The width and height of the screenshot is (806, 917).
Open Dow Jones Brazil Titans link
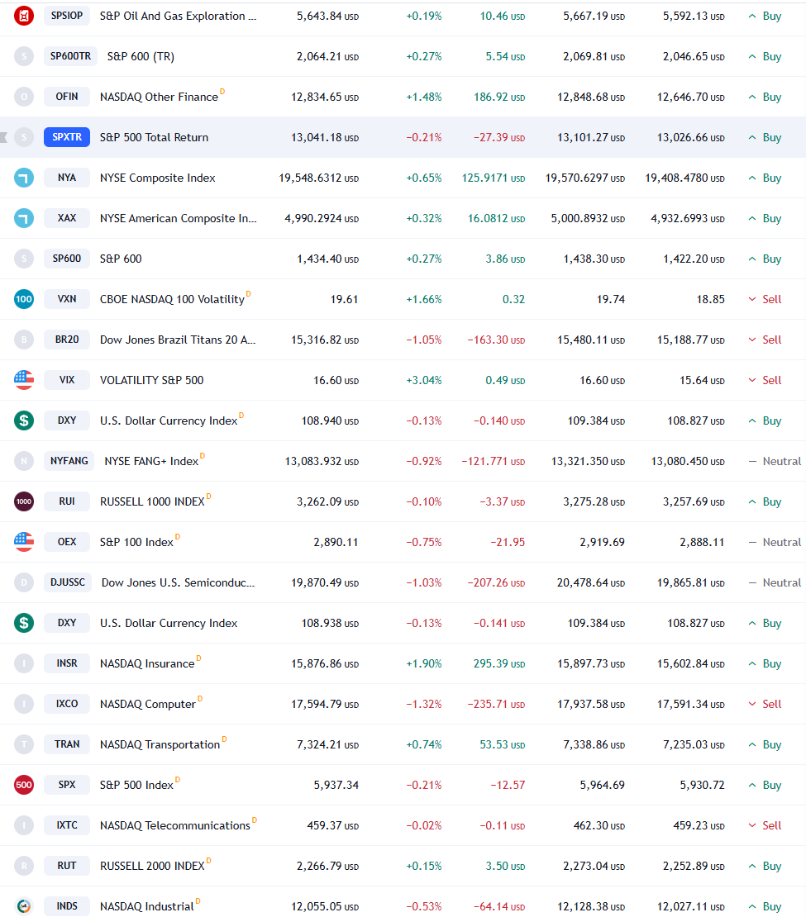[x=178, y=340]
